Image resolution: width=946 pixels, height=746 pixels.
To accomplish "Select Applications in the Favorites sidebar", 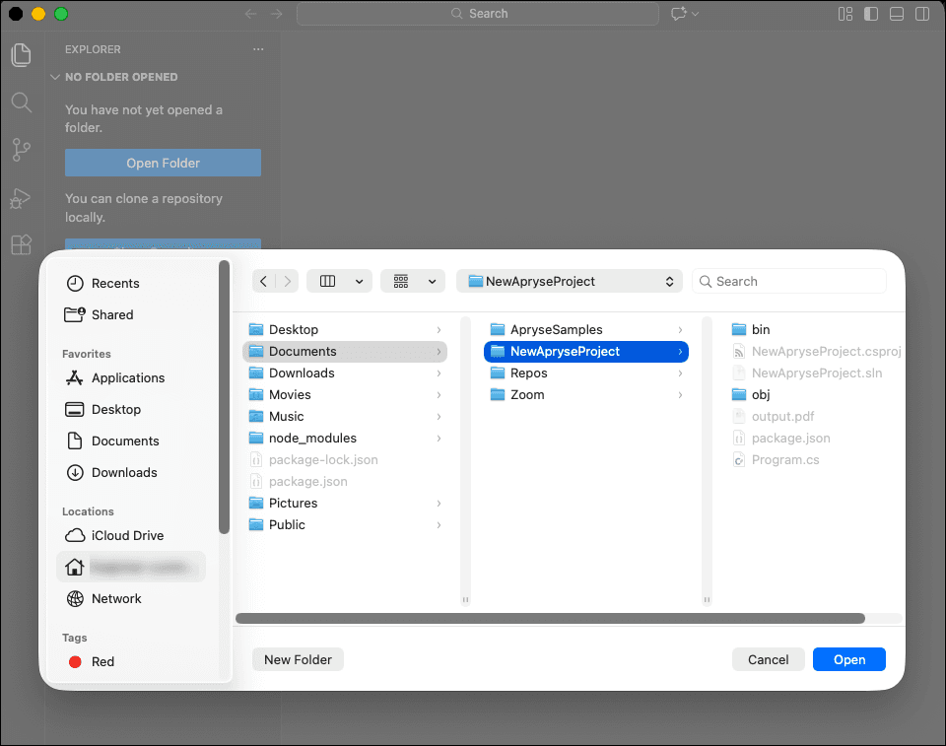I will (127, 377).
